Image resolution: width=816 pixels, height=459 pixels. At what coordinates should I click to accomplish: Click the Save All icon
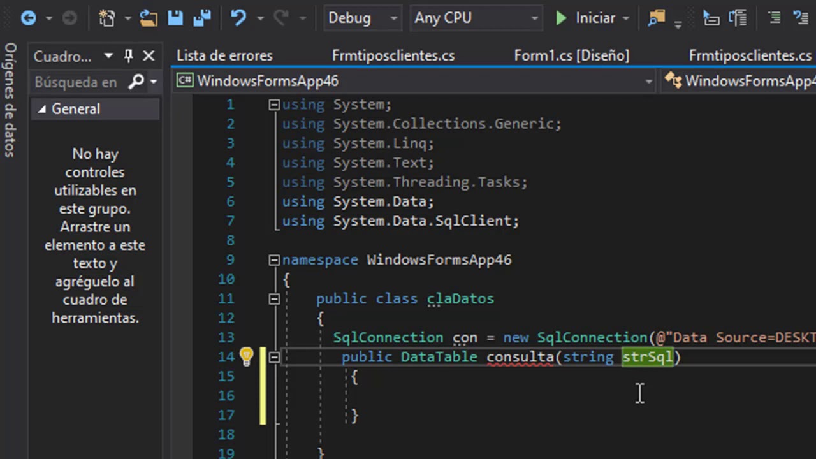pyautogui.click(x=202, y=18)
